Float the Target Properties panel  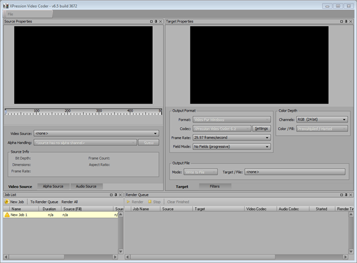[x=342, y=21]
